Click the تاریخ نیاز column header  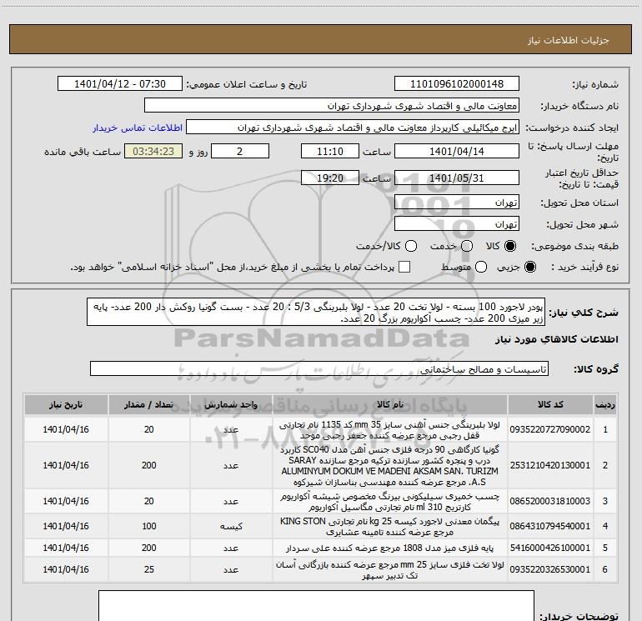pyautogui.click(x=66, y=404)
